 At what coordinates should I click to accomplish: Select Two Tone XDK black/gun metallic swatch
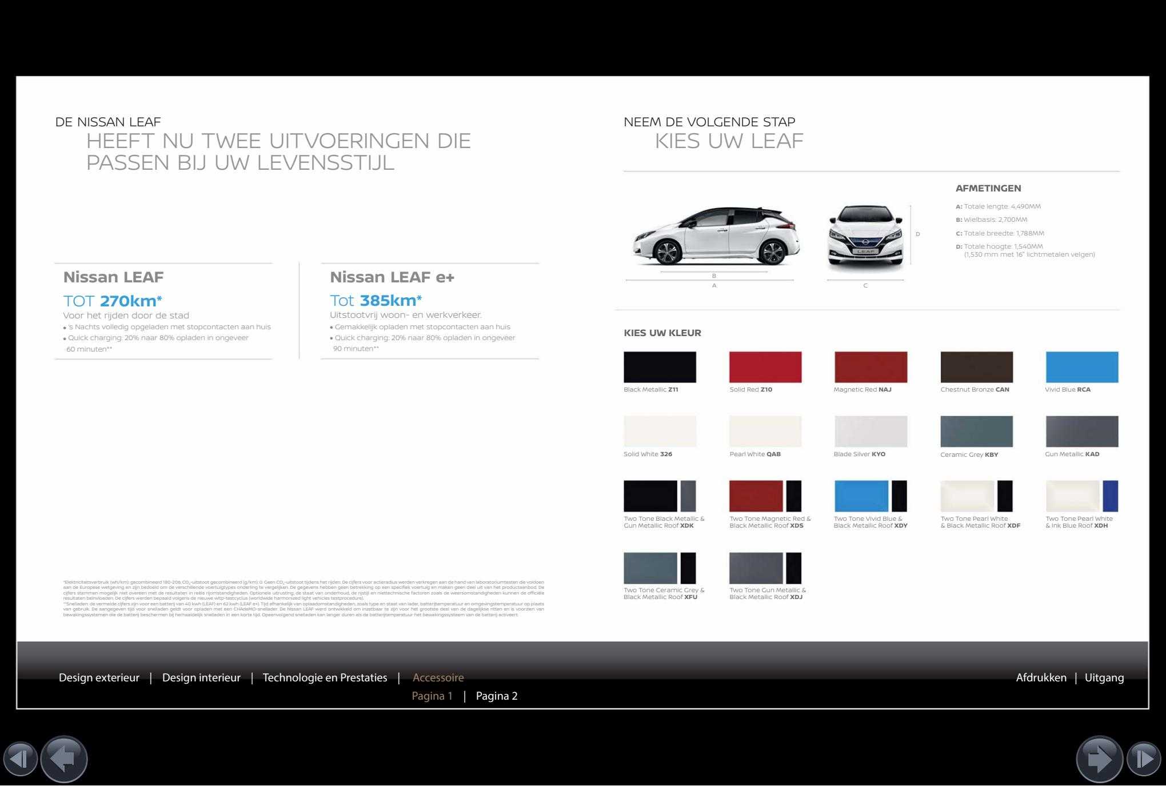pos(660,496)
